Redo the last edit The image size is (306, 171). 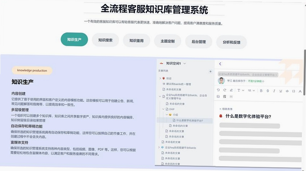(225, 90)
